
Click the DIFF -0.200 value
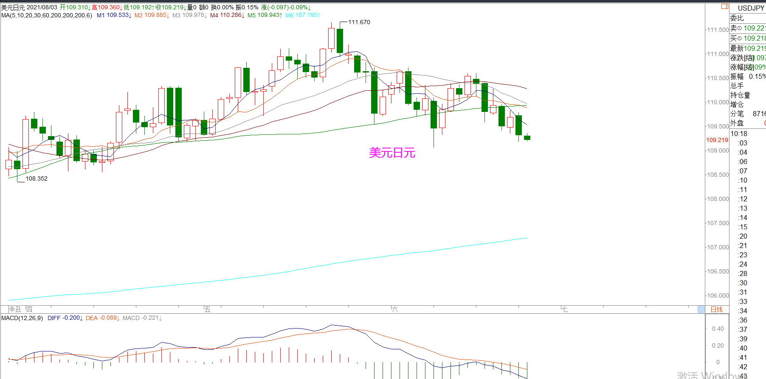(x=65, y=318)
